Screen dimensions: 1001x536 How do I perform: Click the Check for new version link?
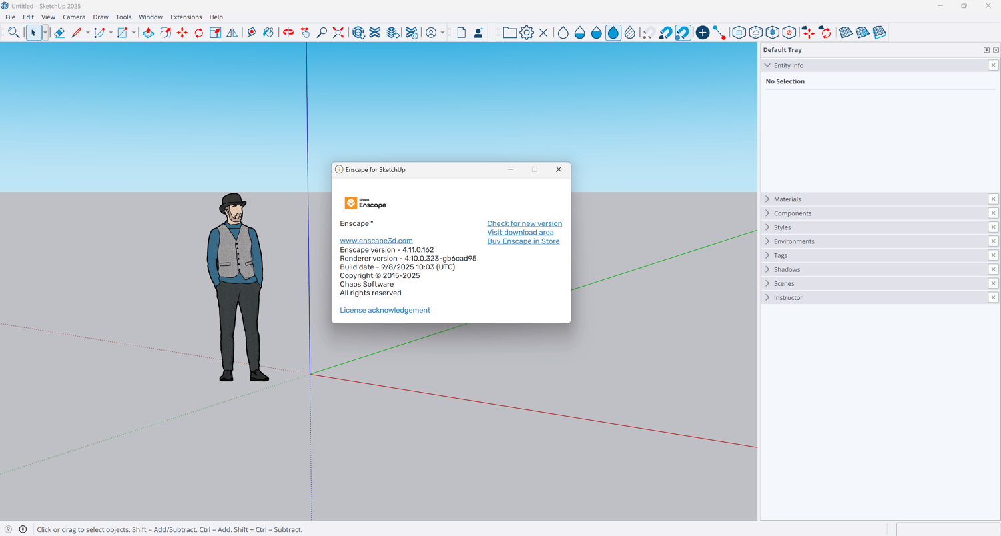tap(525, 223)
